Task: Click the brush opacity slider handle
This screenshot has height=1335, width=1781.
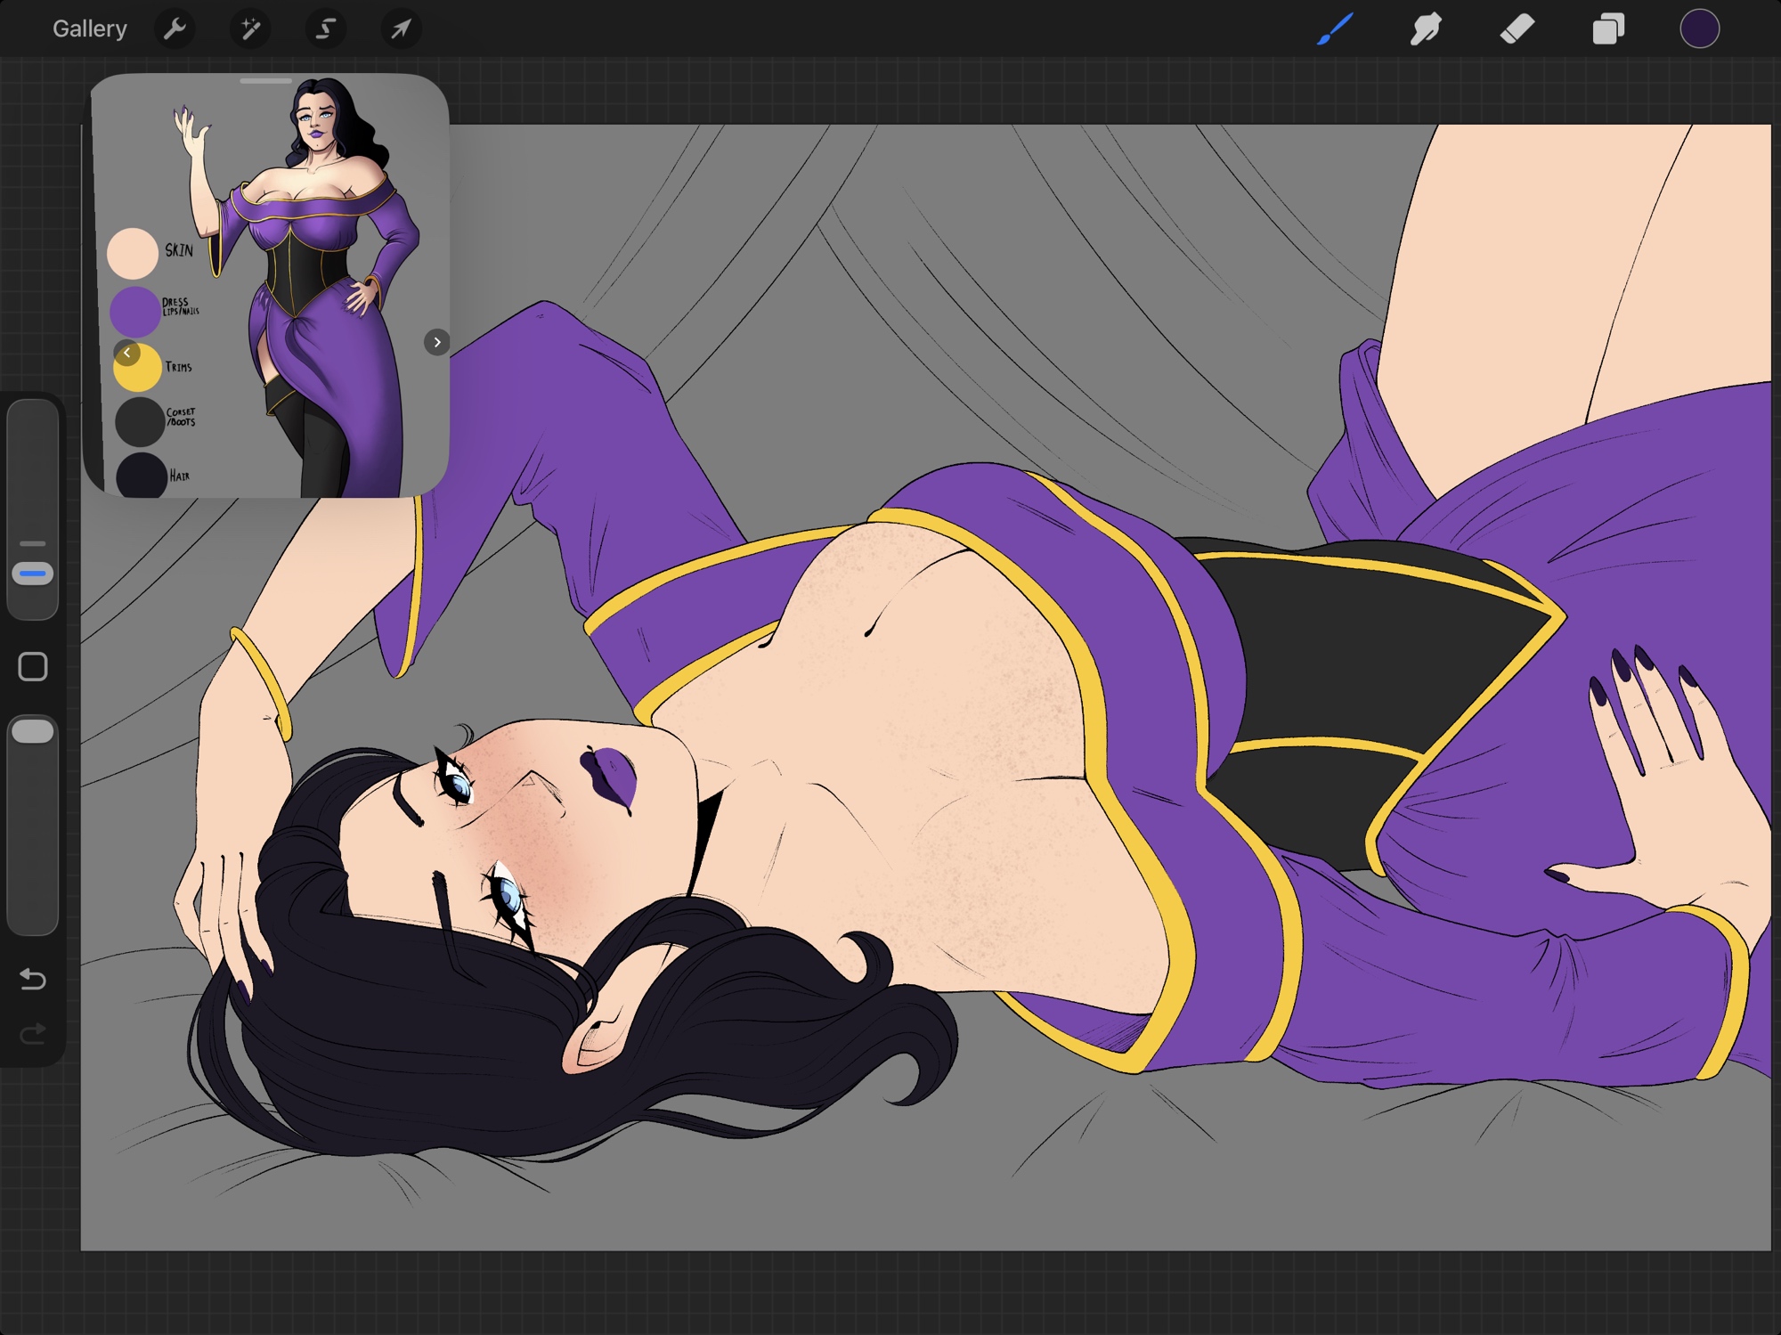Action: click(x=33, y=731)
